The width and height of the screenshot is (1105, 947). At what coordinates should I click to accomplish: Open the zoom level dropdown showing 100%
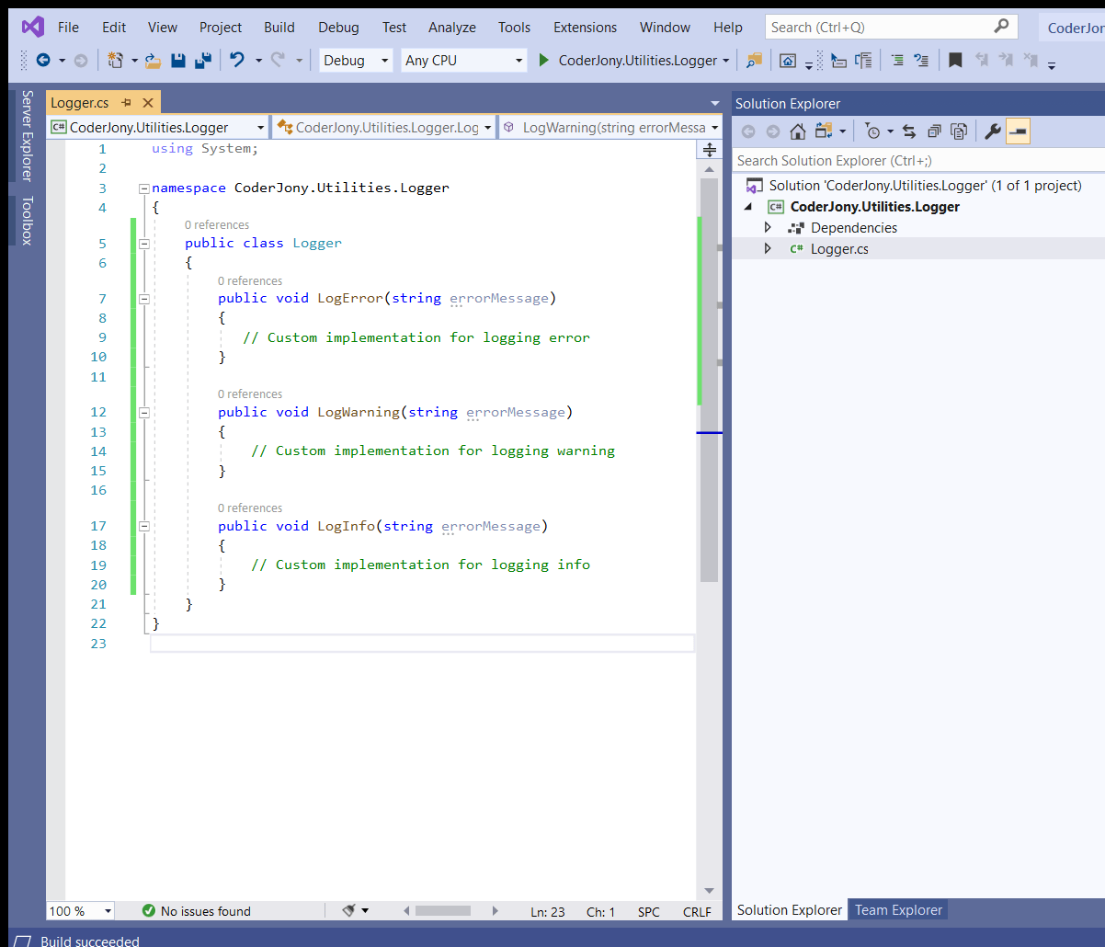tap(79, 911)
